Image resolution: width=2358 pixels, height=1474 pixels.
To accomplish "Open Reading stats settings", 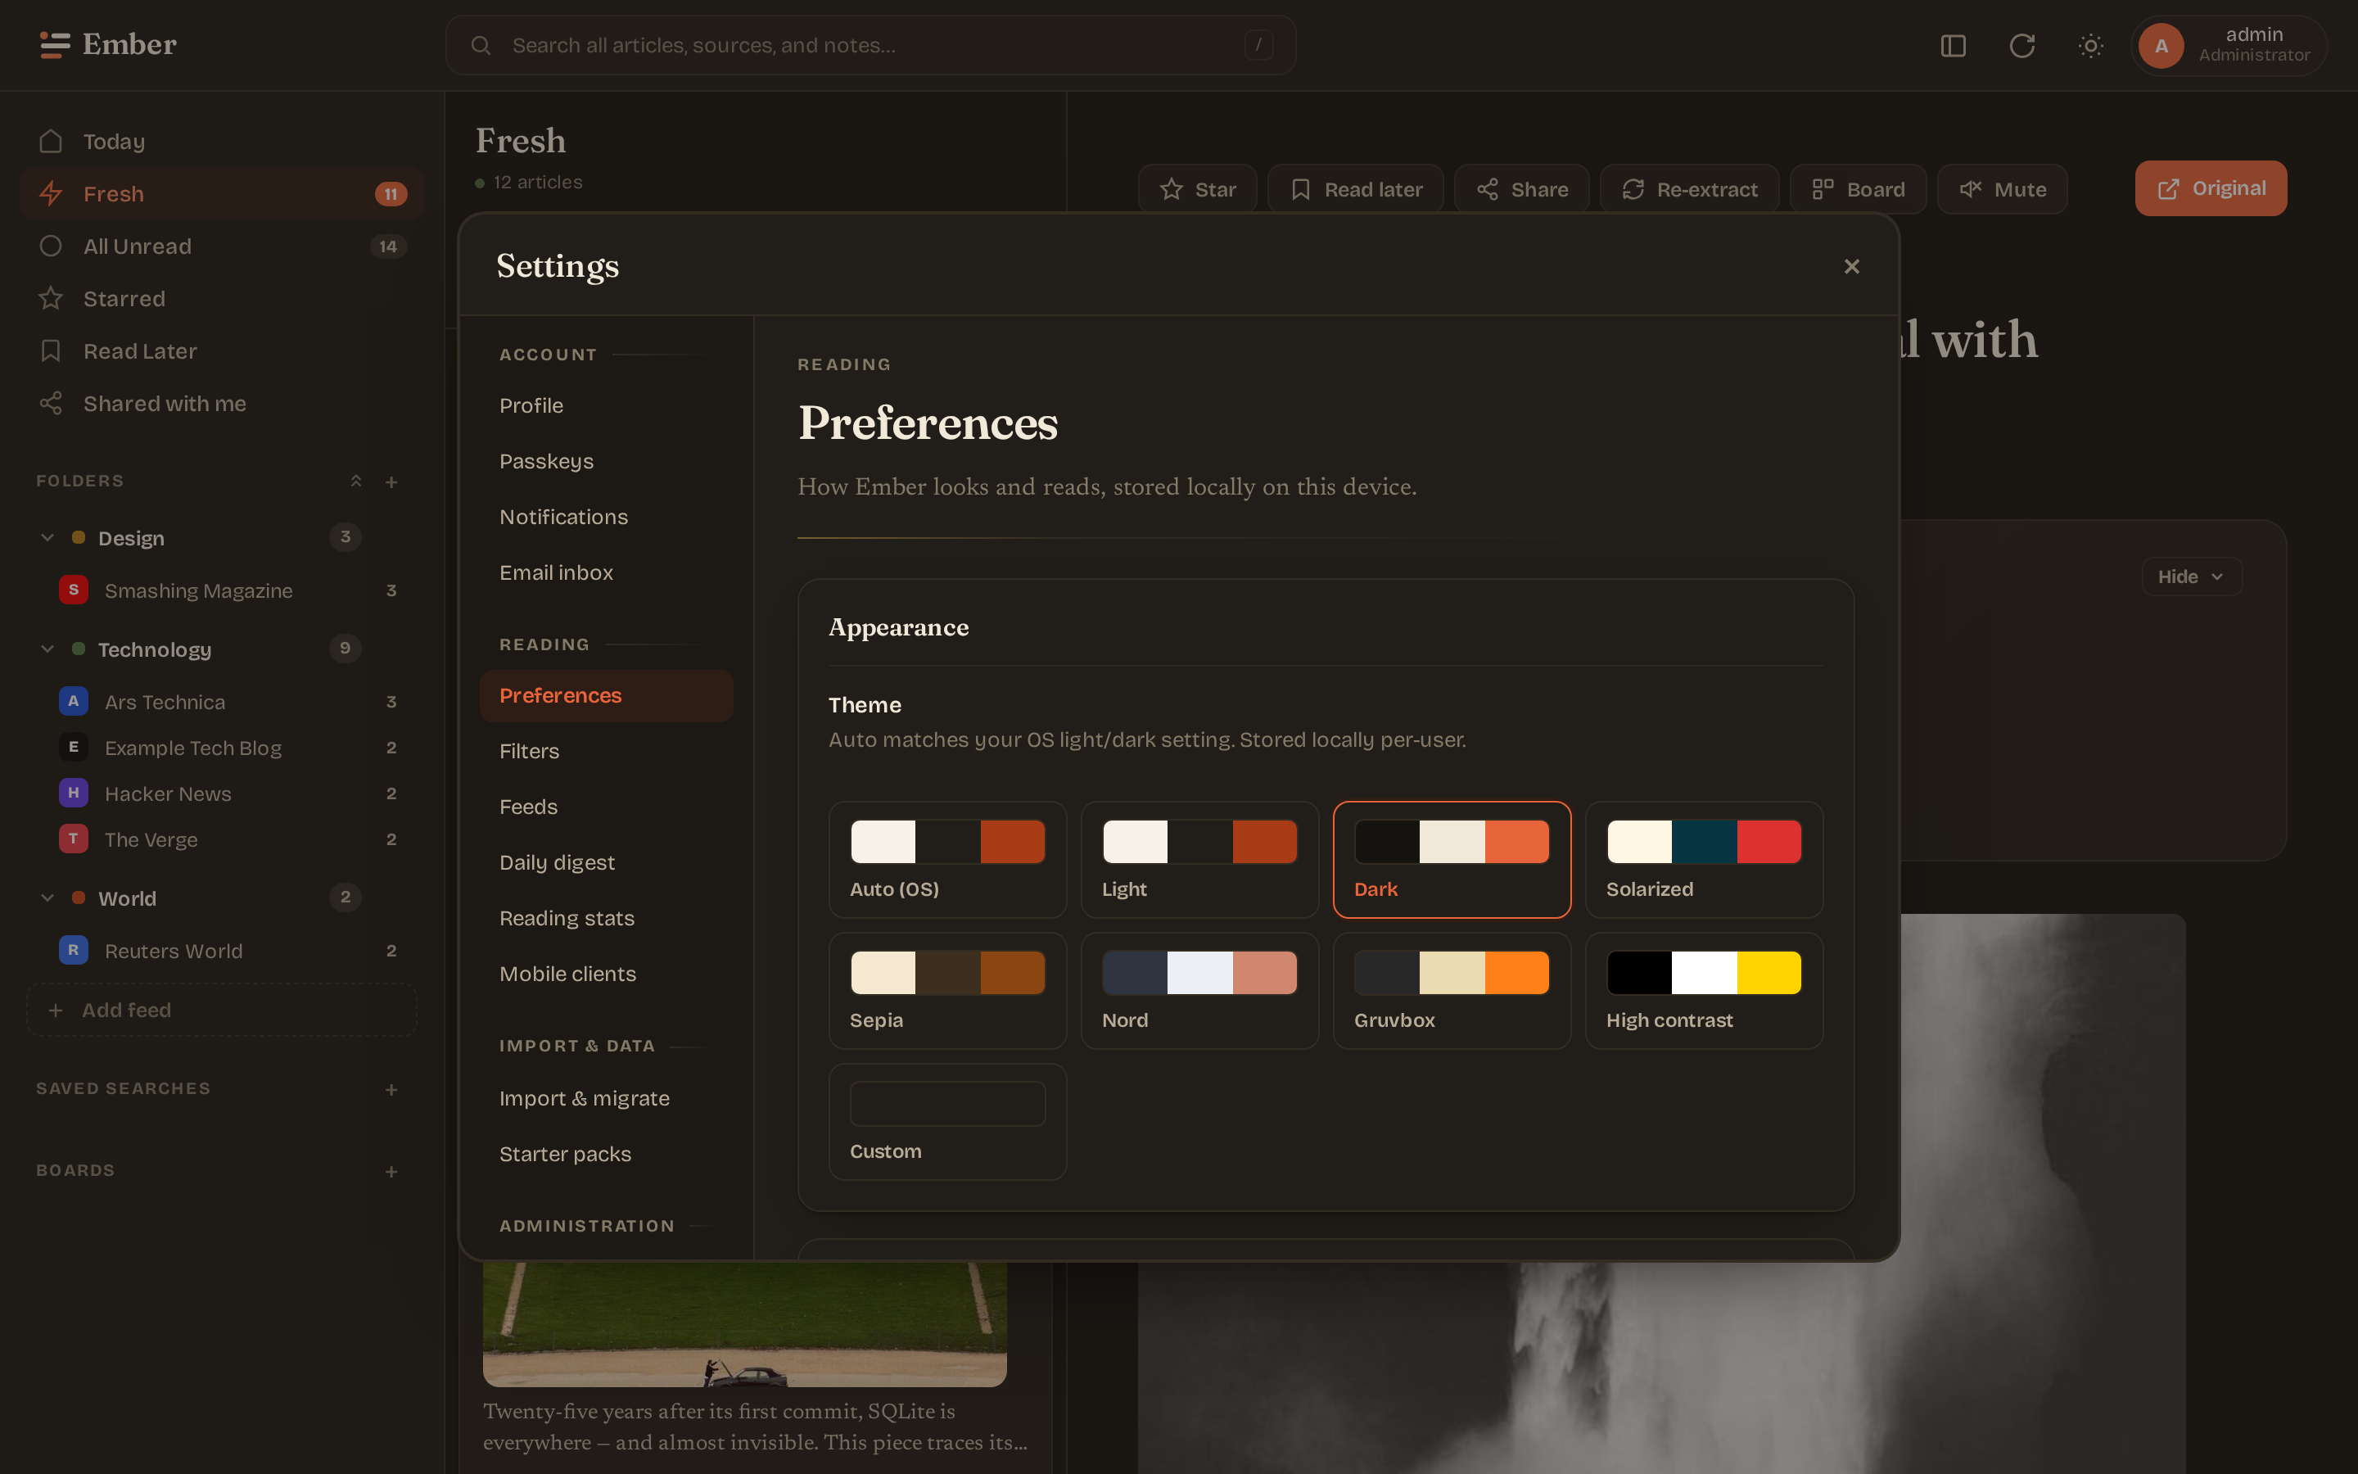I will tap(606, 917).
